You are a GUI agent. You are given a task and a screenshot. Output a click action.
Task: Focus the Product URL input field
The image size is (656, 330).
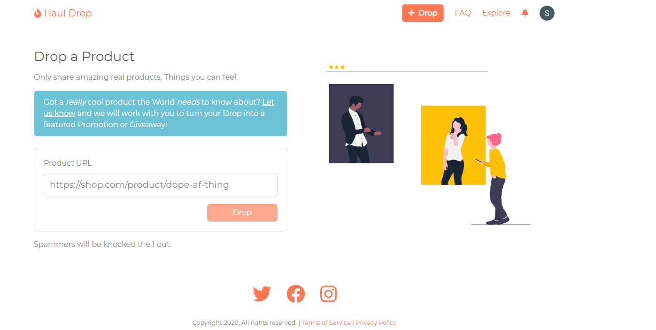(x=161, y=184)
